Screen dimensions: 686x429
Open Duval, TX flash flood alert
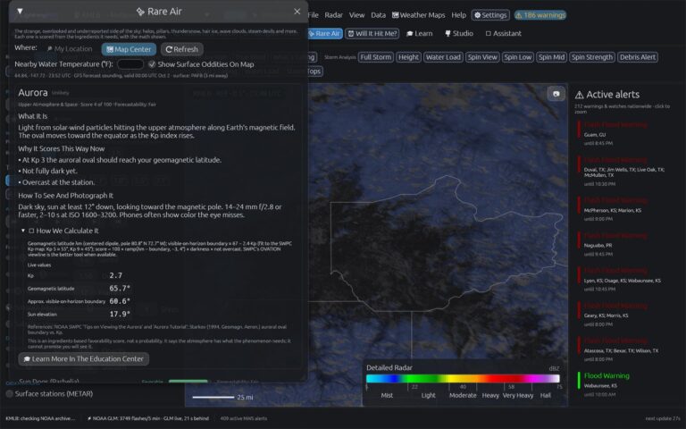[623, 172]
